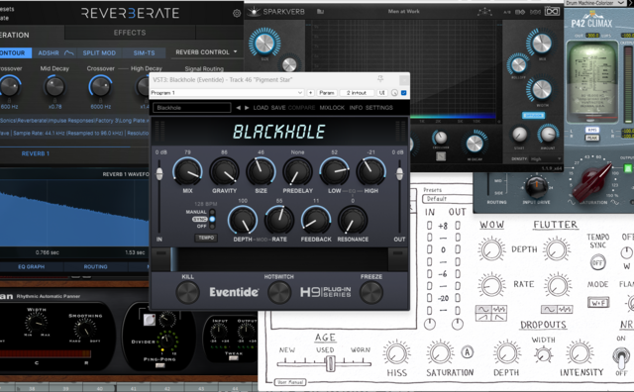Go to the previous Blackhole preset arrow
The width and height of the screenshot is (634, 392).
tap(238, 108)
